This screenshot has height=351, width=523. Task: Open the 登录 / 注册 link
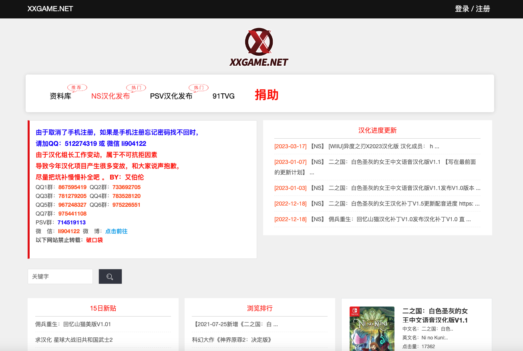(x=473, y=9)
